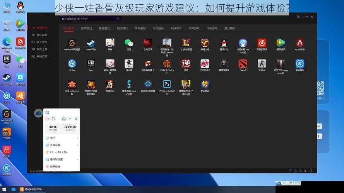Screen dimensions: 344x193
Task: Launch the QQ League of Legends icon
Action: click(186, 43)
